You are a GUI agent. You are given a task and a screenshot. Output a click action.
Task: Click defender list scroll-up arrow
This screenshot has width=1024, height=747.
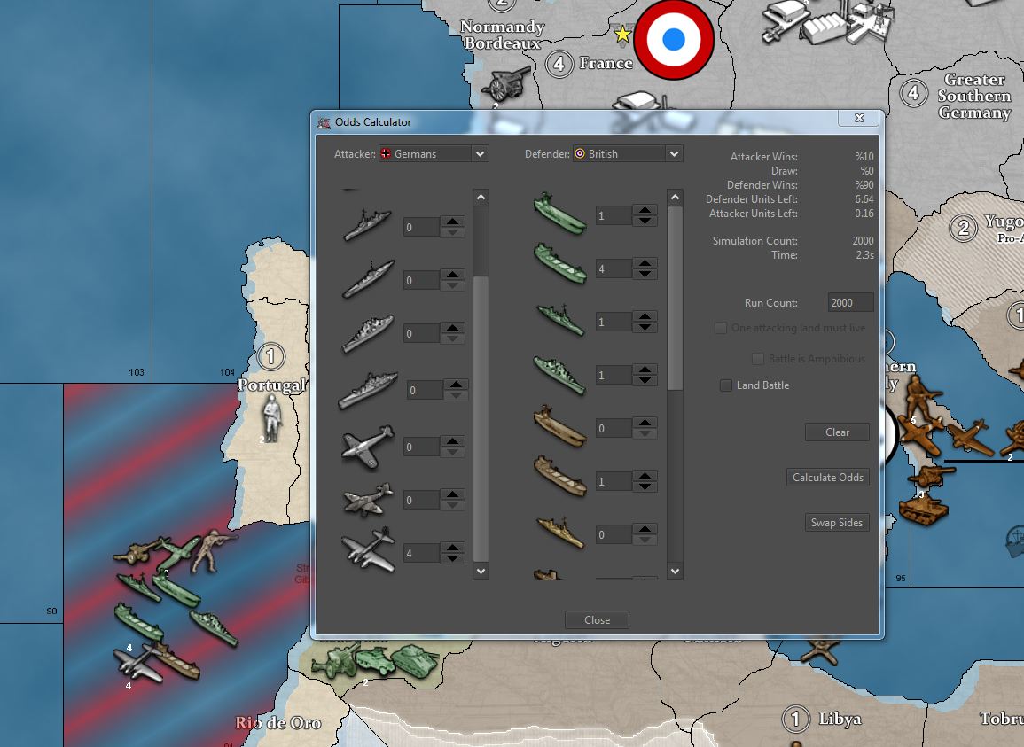pos(675,198)
